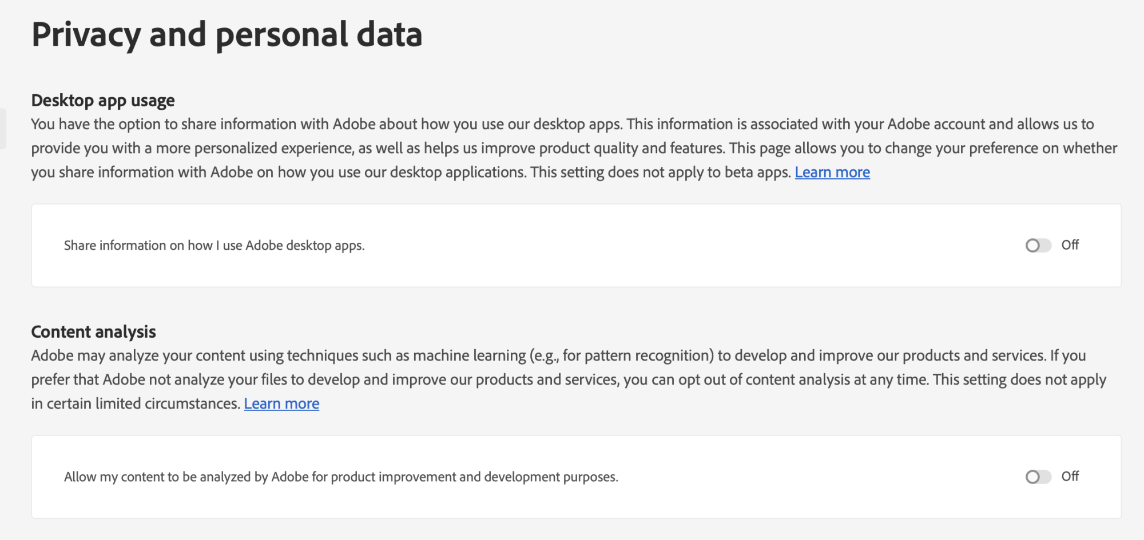
Task: Open Learn more link under Desktop app usage
Action: pyautogui.click(x=832, y=172)
